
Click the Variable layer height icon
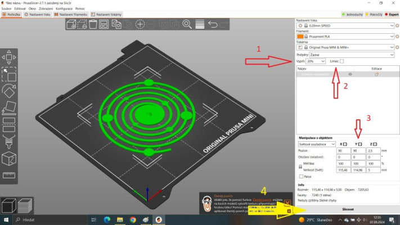(x=200, y=25)
